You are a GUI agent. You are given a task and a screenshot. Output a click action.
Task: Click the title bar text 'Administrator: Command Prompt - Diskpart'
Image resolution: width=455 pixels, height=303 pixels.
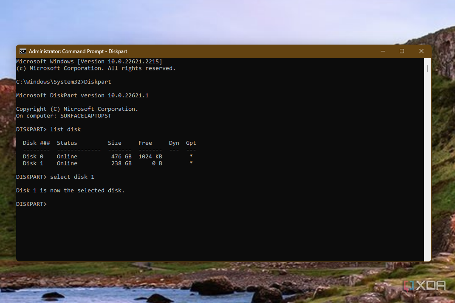click(x=78, y=51)
